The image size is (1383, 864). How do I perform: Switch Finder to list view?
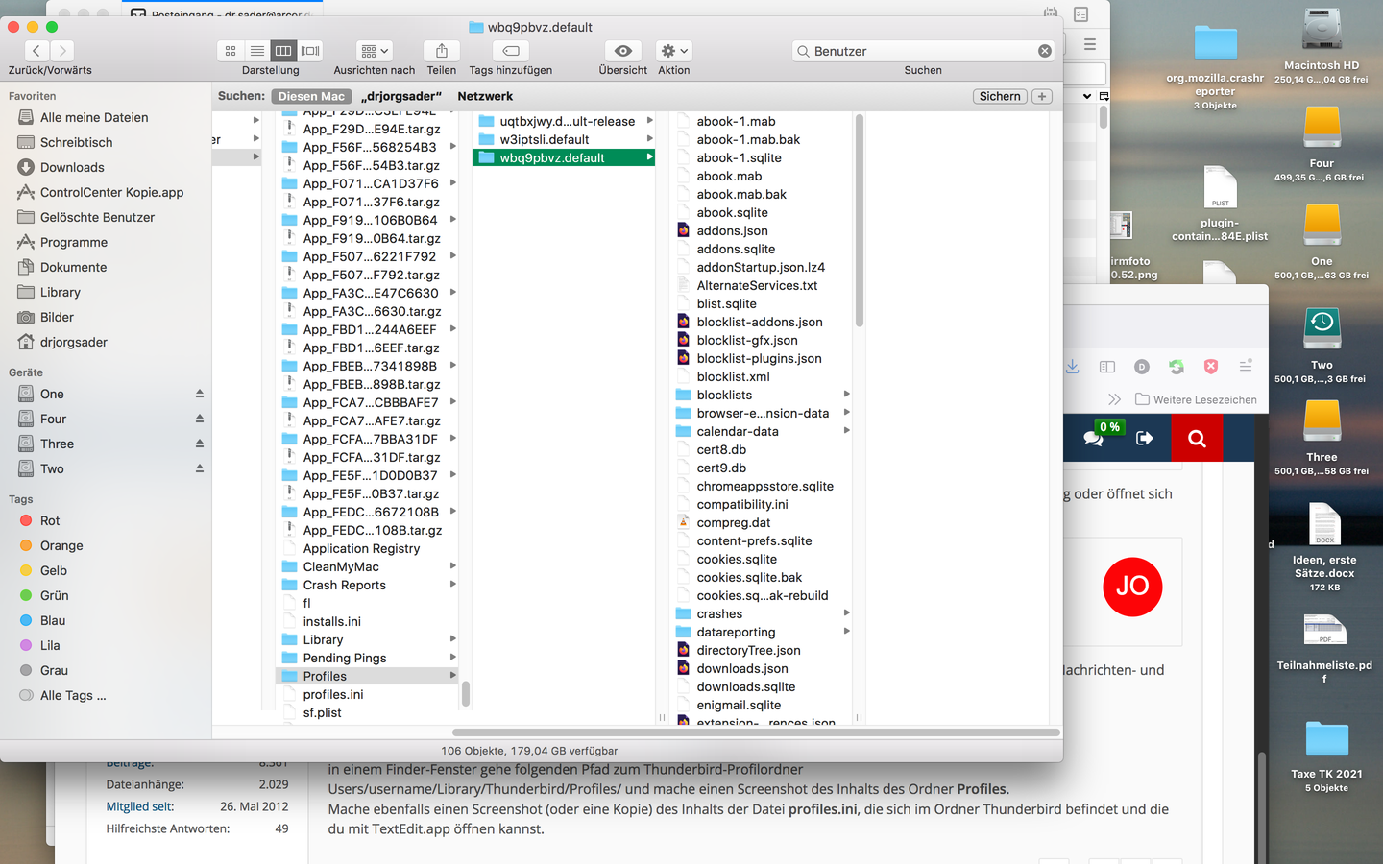pyautogui.click(x=256, y=51)
